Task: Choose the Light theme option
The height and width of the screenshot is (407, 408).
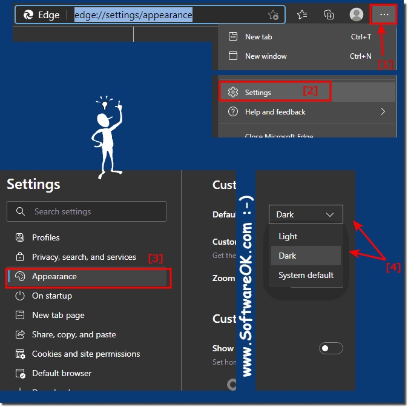Action: [306, 236]
